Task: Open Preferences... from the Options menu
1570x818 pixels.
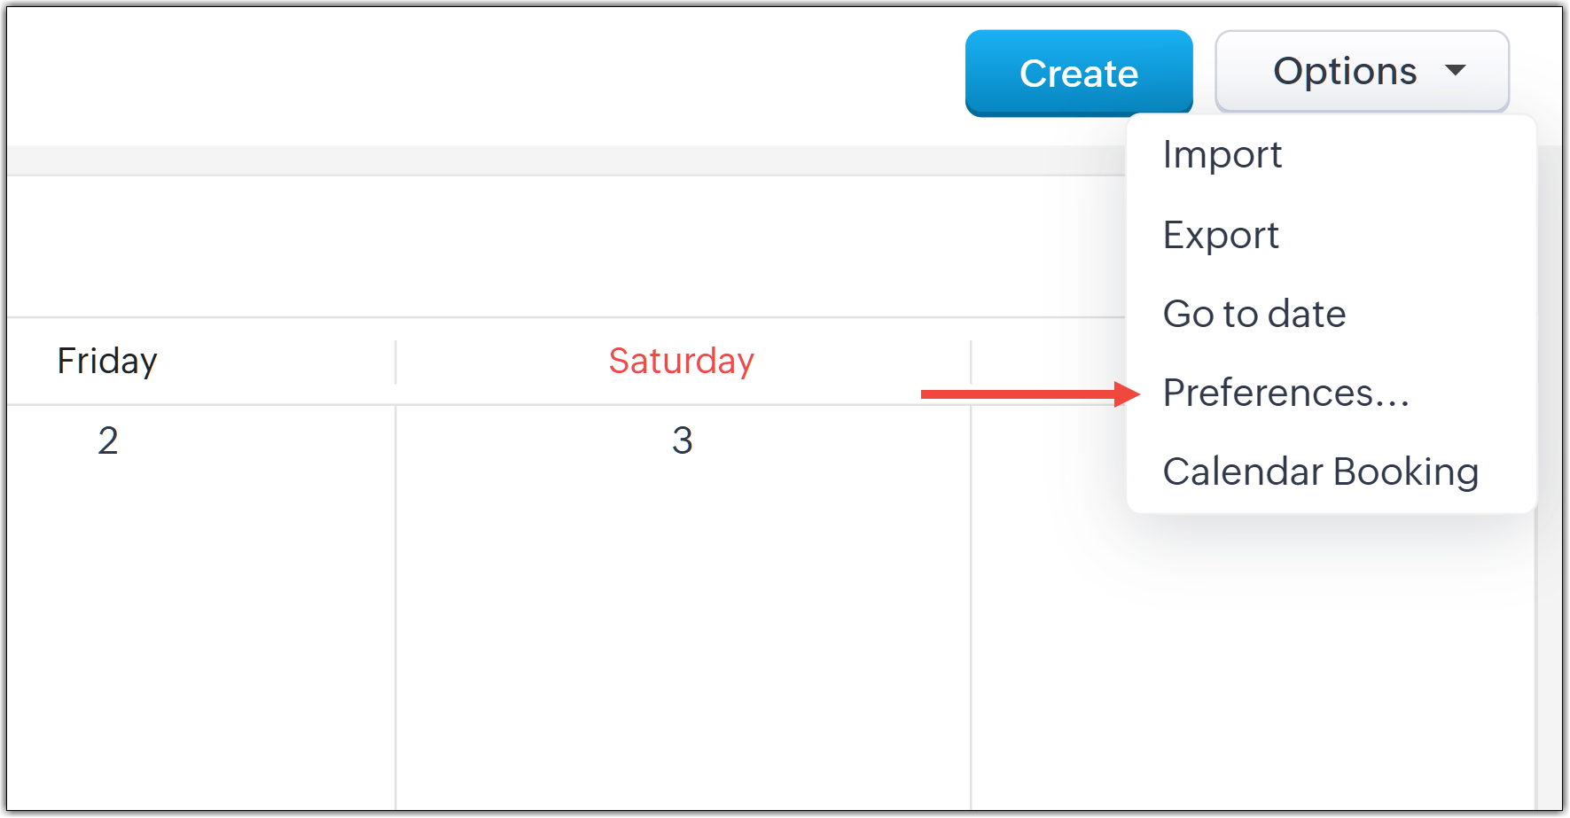Action: 1285,393
